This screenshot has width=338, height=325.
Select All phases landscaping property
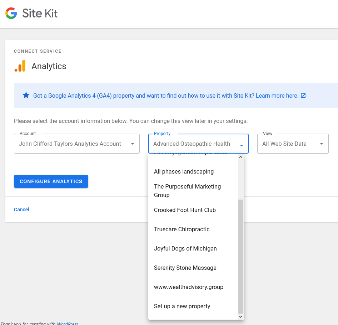pos(193,171)
